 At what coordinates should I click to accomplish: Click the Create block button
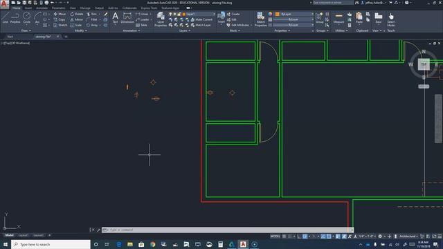(x=233, y=14)
